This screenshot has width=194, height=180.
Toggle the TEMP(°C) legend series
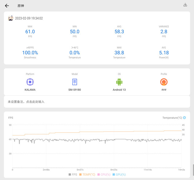pyautogui.click(x=87, y=175)
